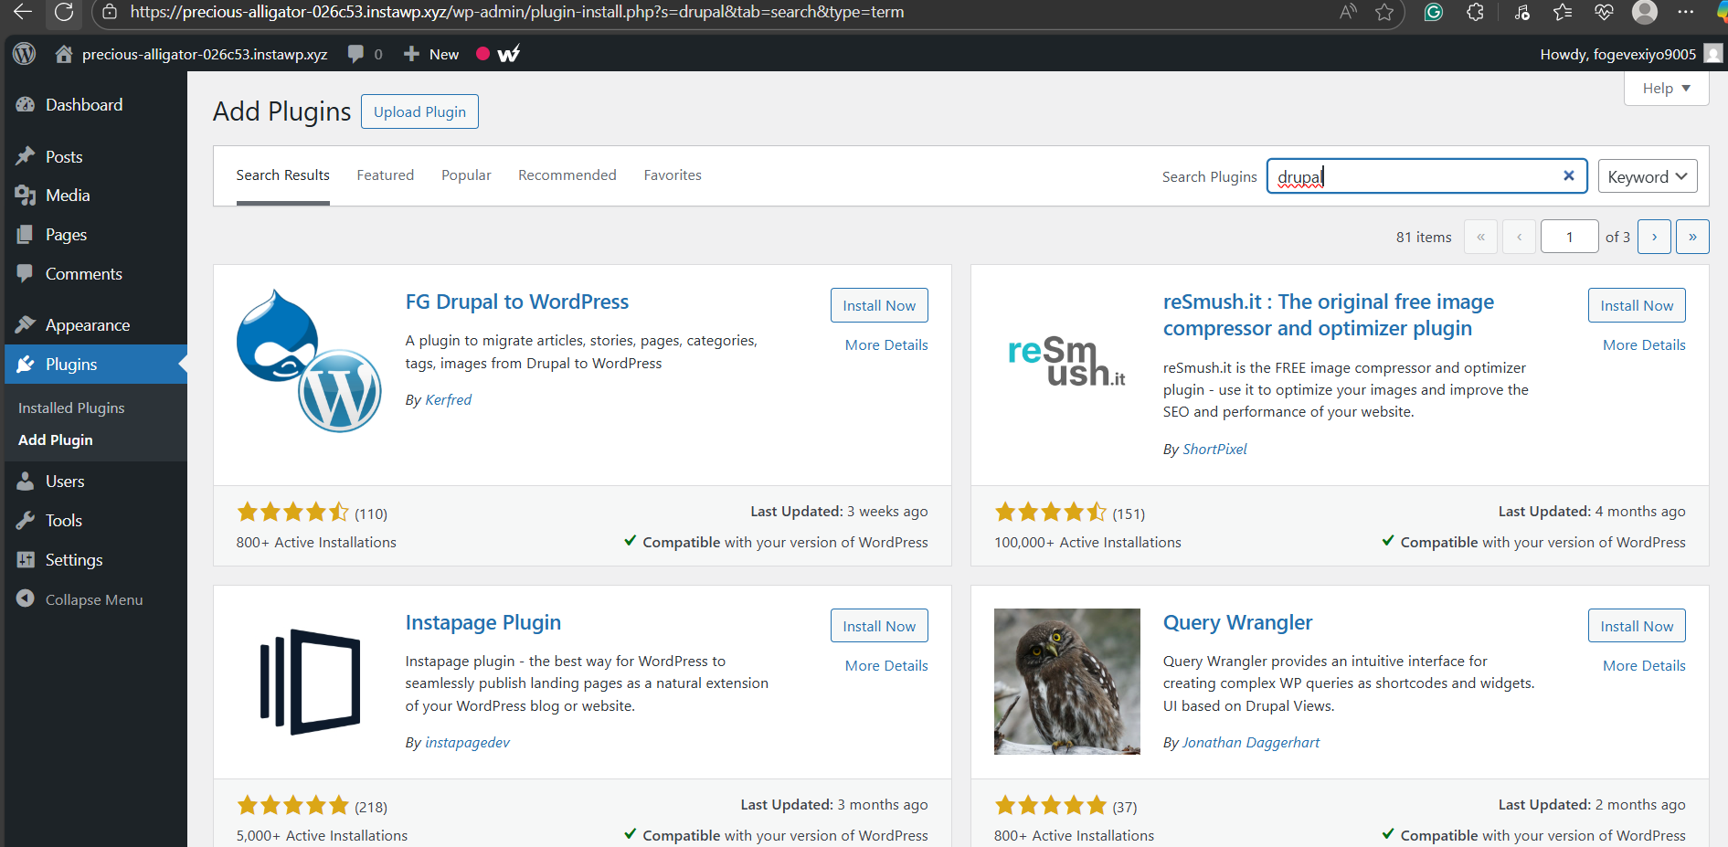Click reSmush.it plugin logo

tap(1066, 361)
